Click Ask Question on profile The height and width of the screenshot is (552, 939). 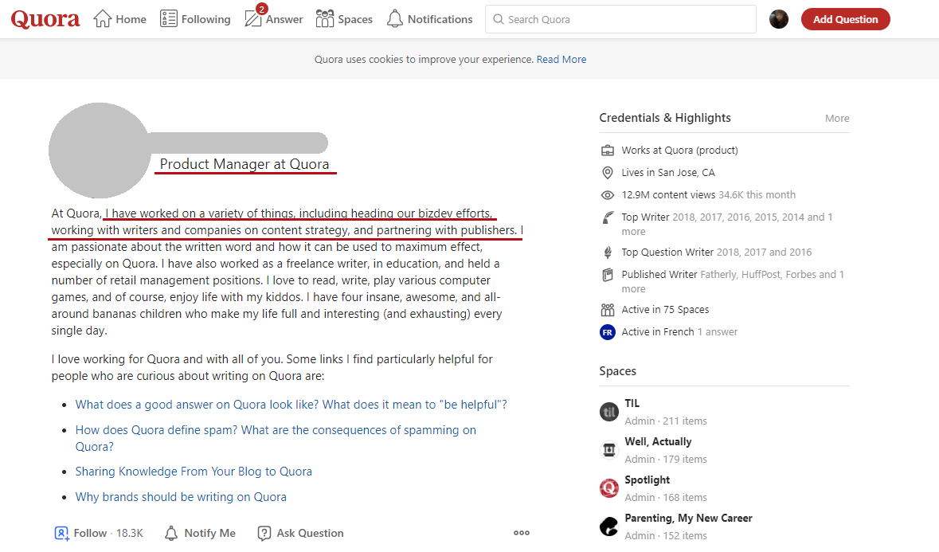pyautogui.click(x=300, y=533)
